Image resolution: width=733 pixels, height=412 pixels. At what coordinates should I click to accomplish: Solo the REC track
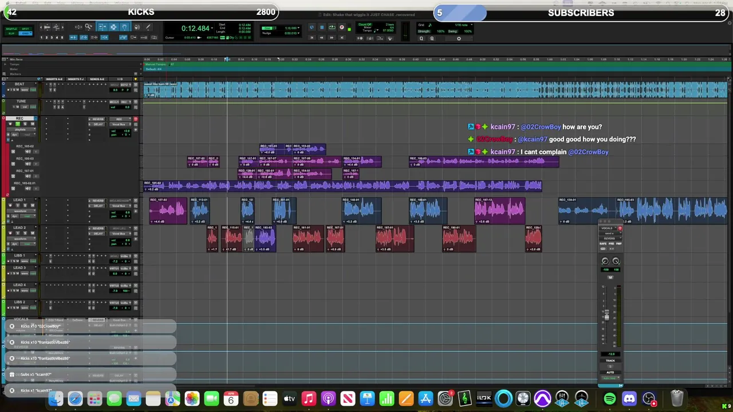(x=25, y=124)
